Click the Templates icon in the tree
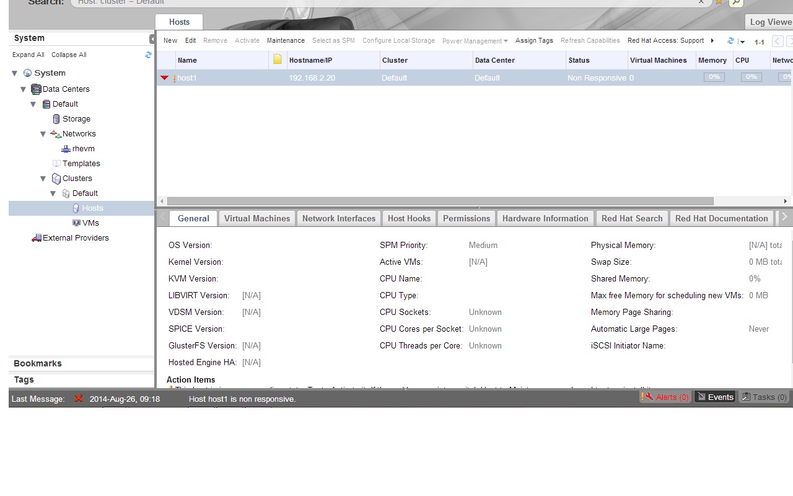Viewport: 793px width, 496px height. click(56, 164)
